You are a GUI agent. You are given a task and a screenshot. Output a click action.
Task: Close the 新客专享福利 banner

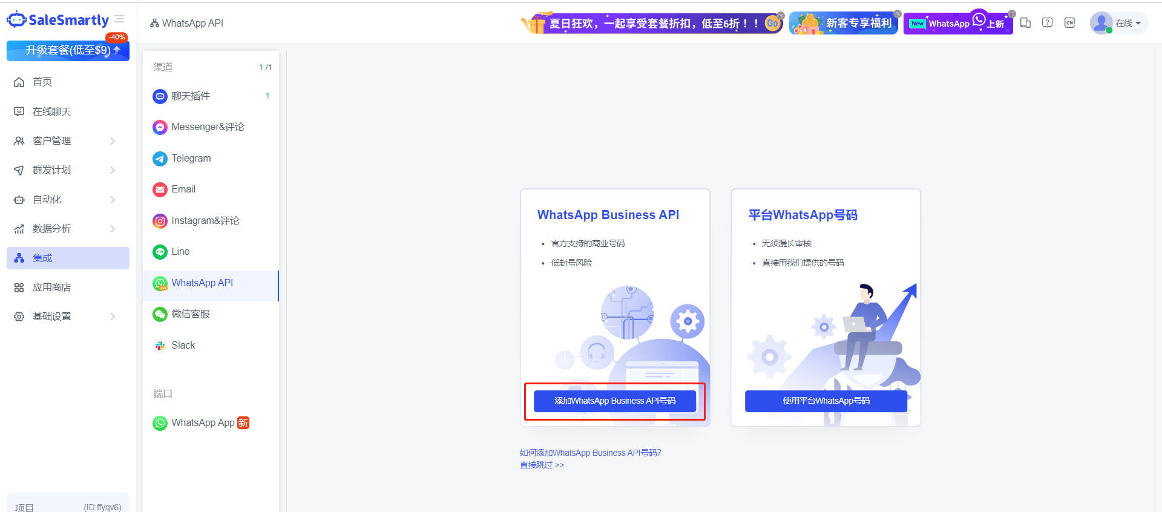898,14
